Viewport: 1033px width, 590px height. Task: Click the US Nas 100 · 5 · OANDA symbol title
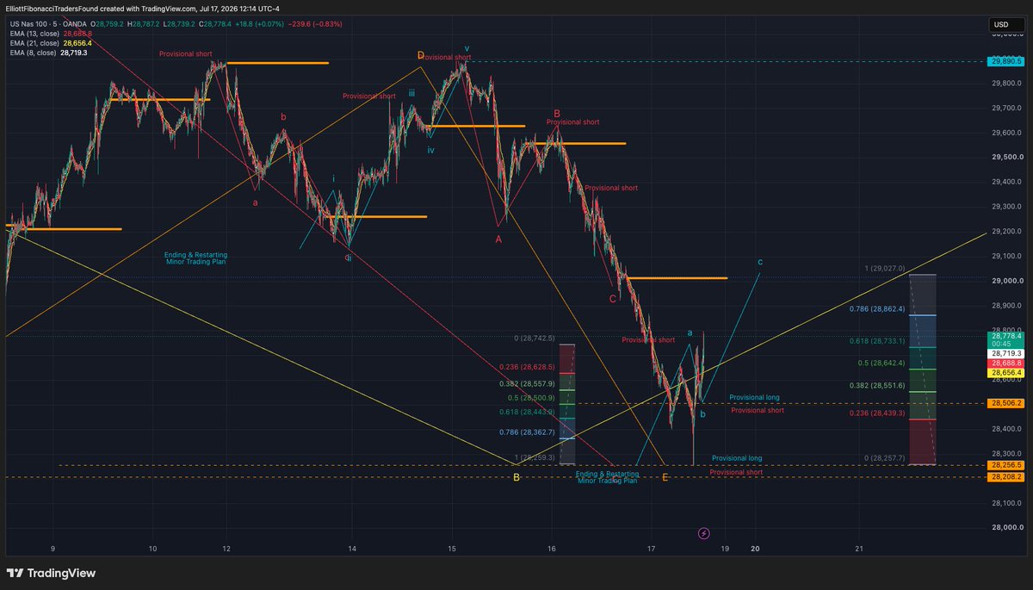coord(51,23)
